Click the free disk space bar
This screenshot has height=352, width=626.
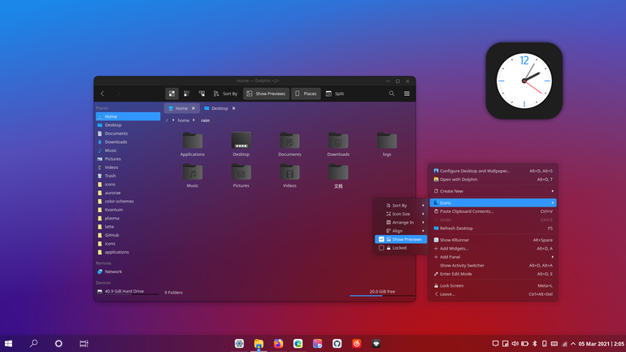(x=382, y=295)
